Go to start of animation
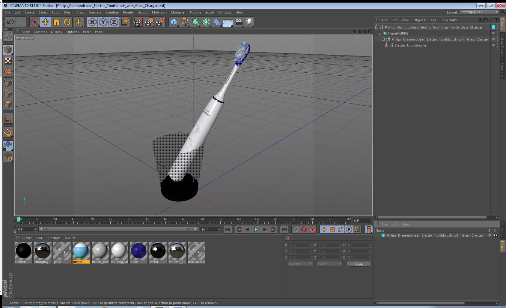 coord(228,229)
